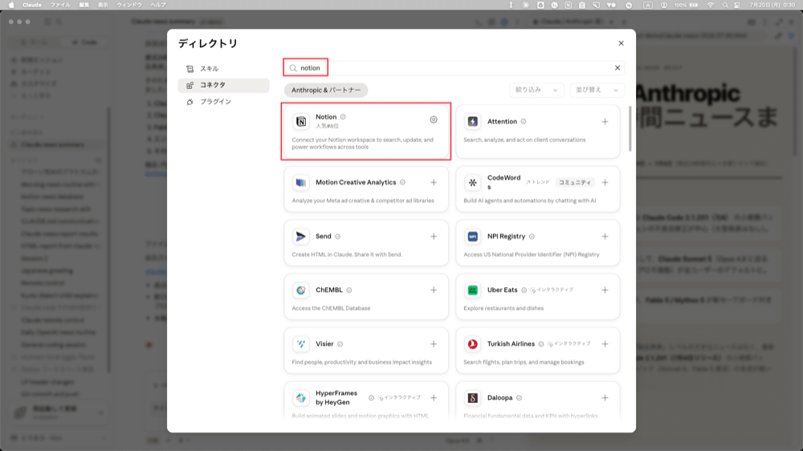803x451 pixels.
Task: Add the HyperFrames by HeyGen connector
Action: pos(434,398)
